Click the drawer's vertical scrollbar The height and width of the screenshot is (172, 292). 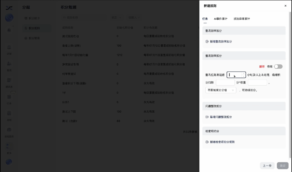click(290, 85)
